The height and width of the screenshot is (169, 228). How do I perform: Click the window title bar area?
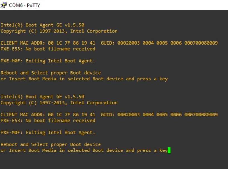tap(111, 4)
